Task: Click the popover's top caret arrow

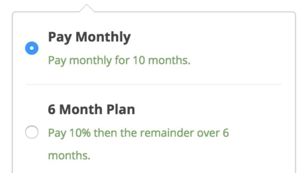Action: [x=87, y=8]
